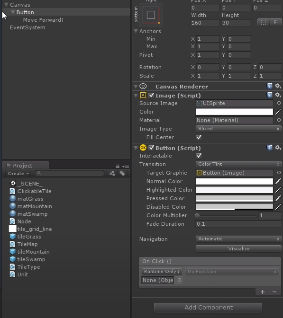Uncheck Interactable
Viewport: 283px width, 318px height.
click(x=199, y=156)
